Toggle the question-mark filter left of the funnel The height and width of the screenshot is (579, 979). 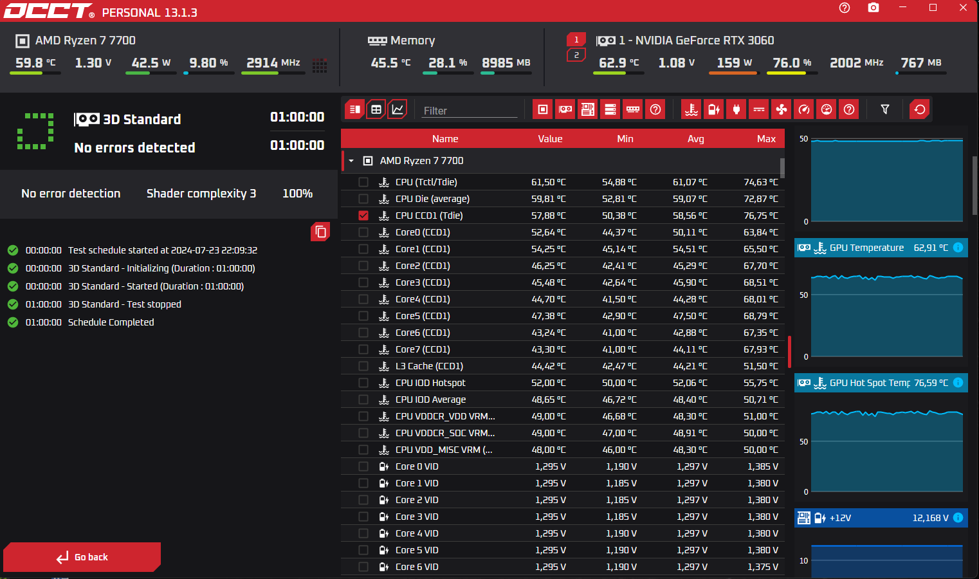coord(849,109)
